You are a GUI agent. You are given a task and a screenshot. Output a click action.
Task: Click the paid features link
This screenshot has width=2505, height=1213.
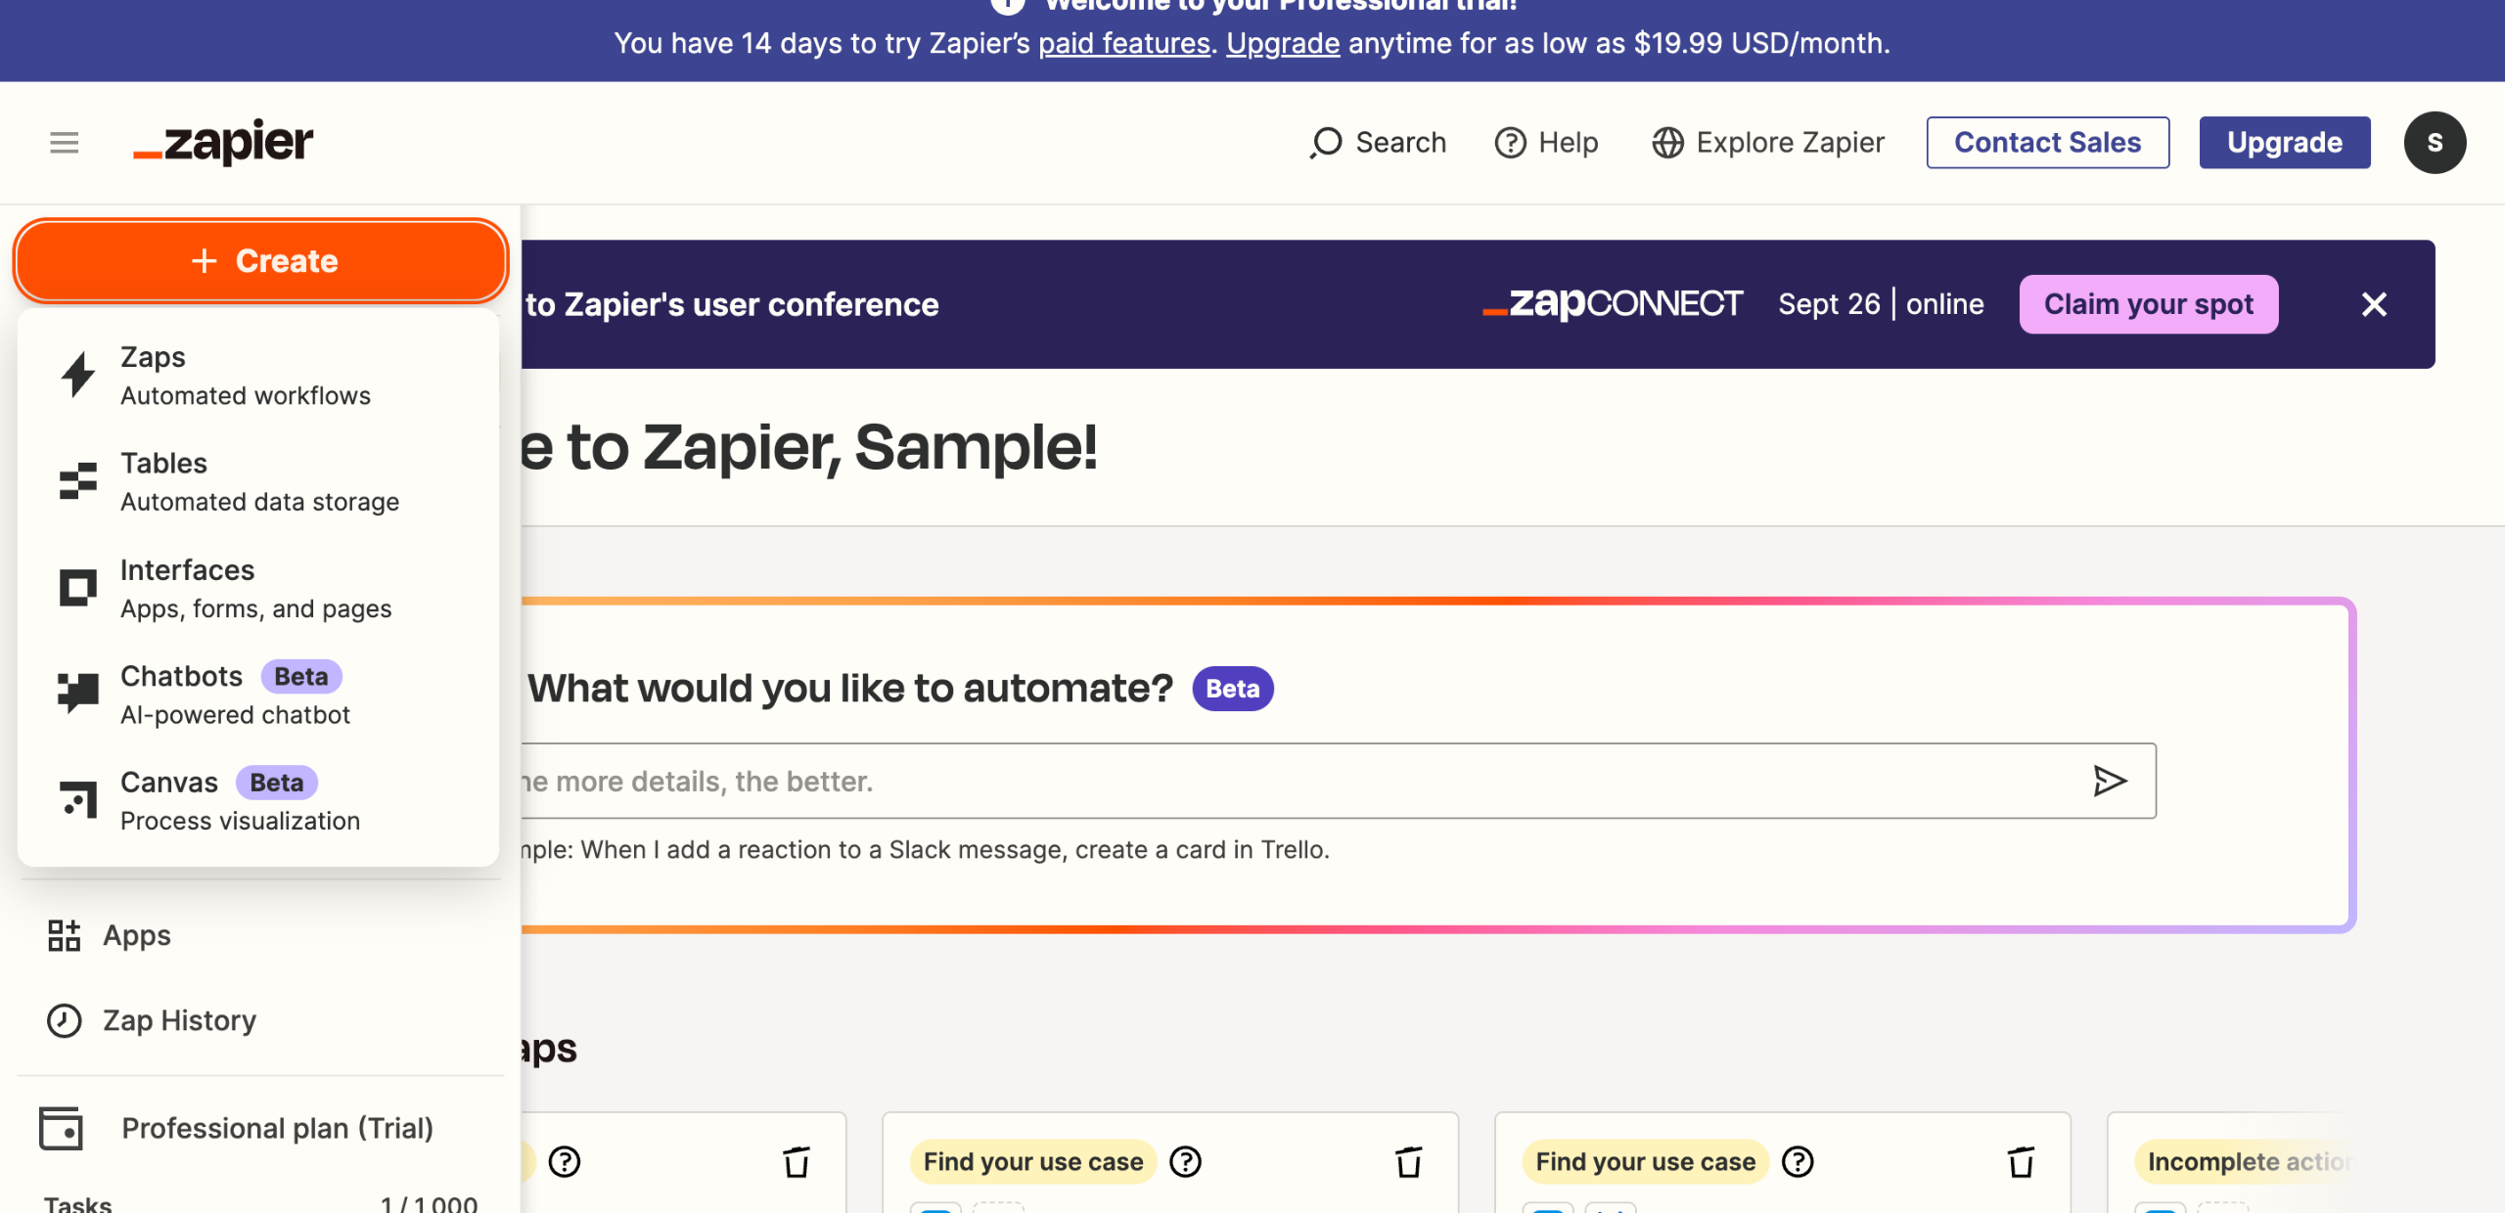[1123, 43]
